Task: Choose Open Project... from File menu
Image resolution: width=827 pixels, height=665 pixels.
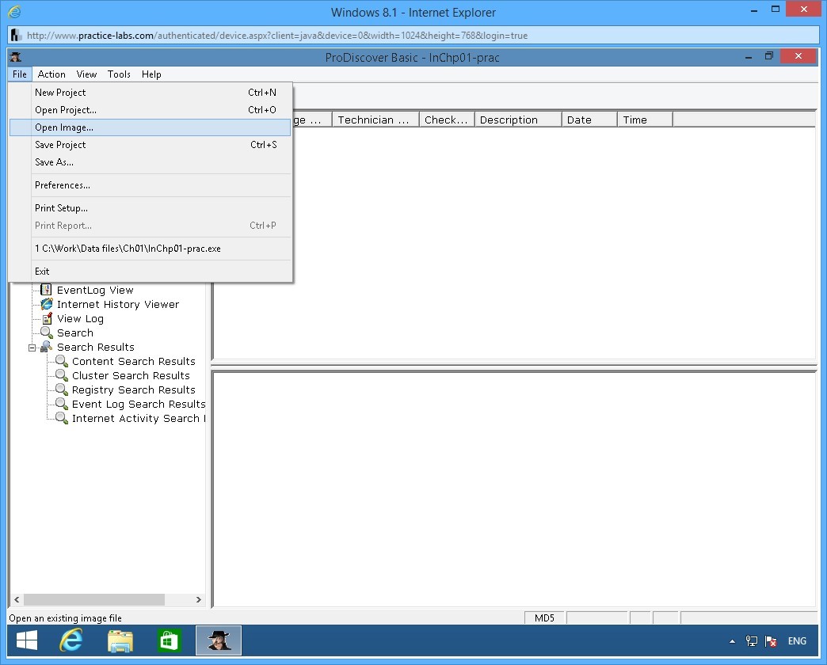Action: [151, 109]
